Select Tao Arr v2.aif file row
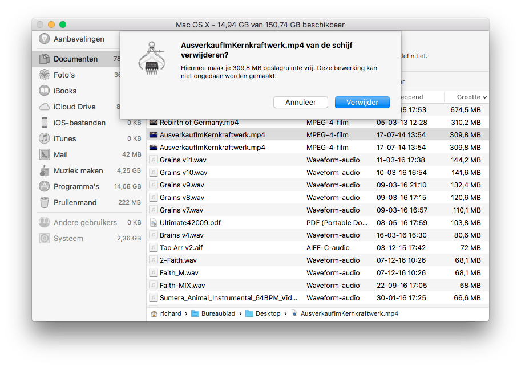Viewport: 521px width, 367px height. pyautogui.click(x=318, y=247)
